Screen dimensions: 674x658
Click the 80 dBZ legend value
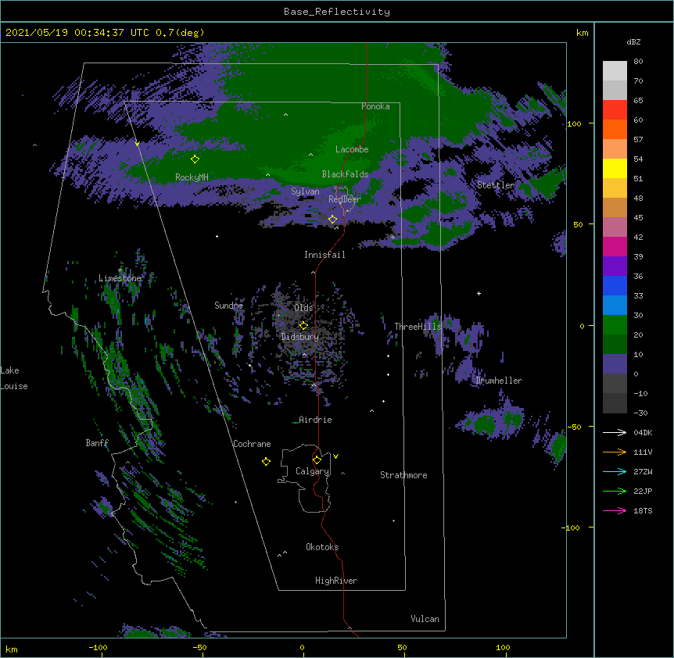[x=638, y=62]
